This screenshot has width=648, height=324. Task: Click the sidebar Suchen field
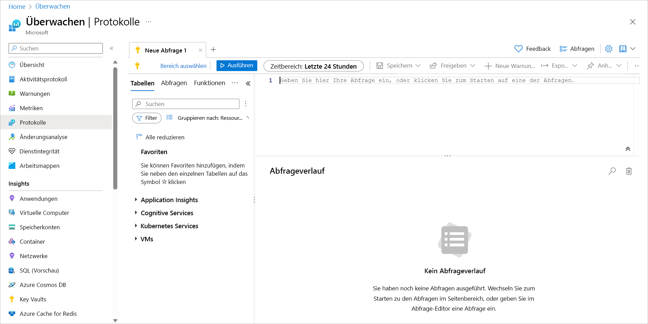(x=56, y=48)
